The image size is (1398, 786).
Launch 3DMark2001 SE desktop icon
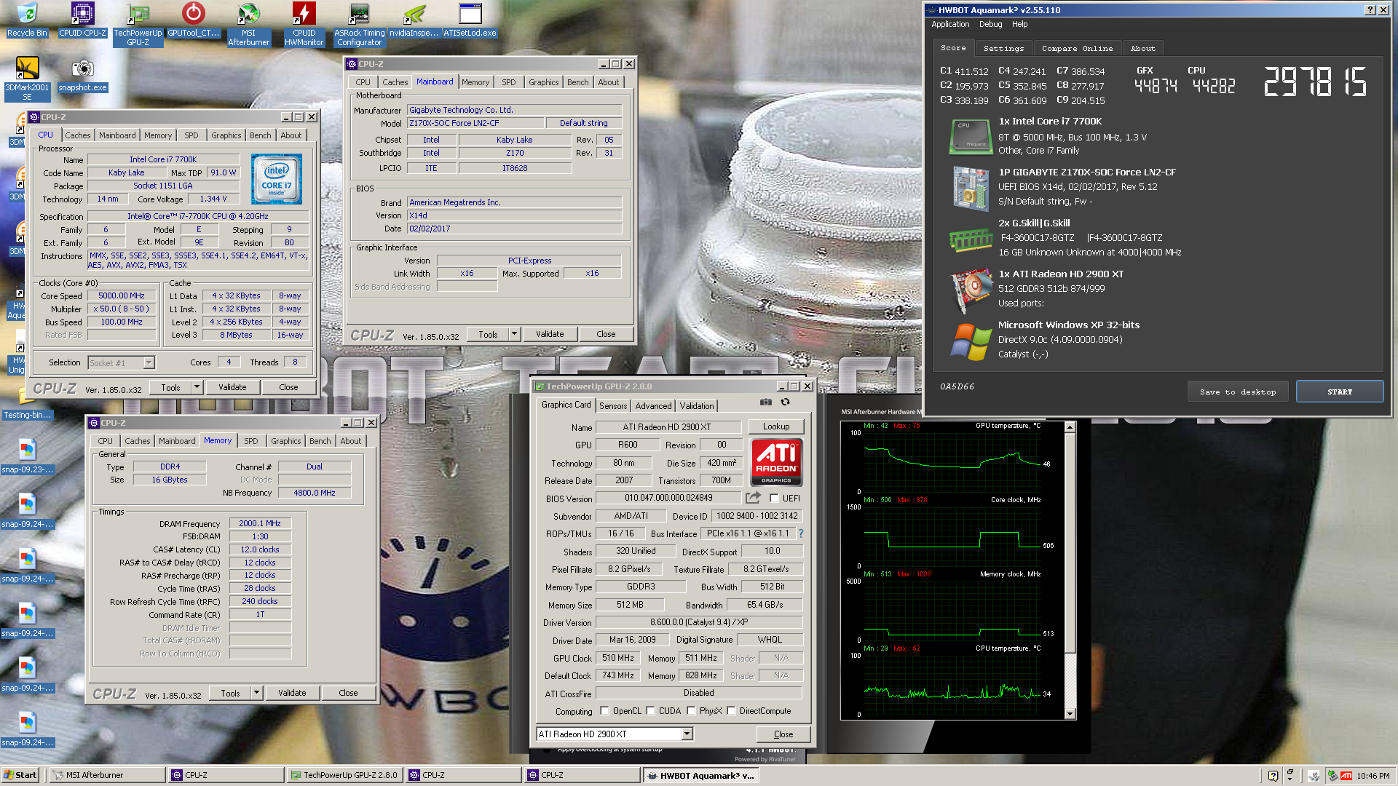pos(27,79)
